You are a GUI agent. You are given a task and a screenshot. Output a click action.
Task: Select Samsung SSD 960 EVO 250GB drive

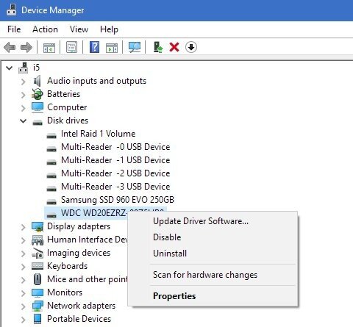coord(118,200)
